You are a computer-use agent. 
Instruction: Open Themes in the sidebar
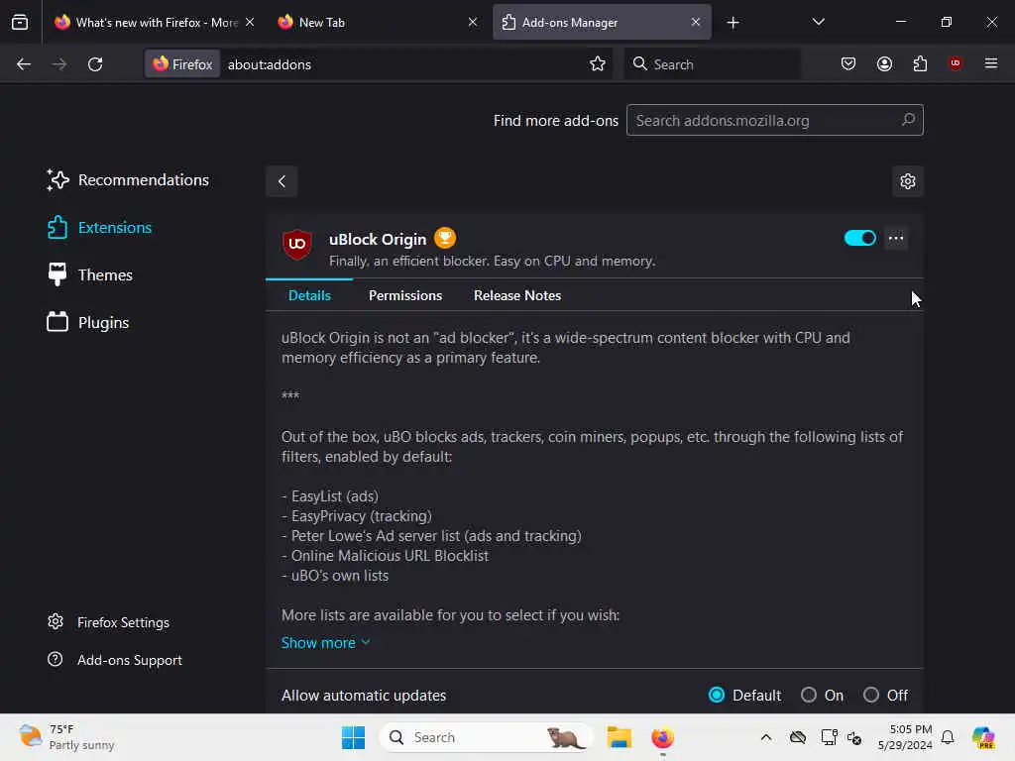coord(90,275)
